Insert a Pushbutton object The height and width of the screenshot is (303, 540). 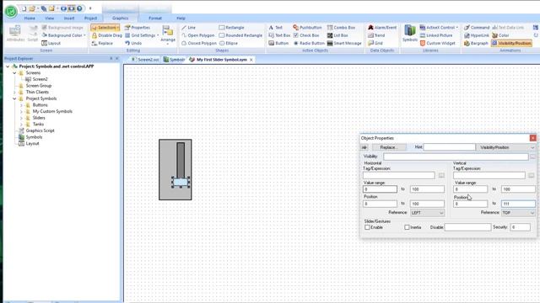(x=307, y=28)
